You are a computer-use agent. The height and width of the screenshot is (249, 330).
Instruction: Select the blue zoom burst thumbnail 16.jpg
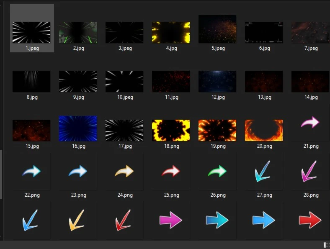coord(78,128)
